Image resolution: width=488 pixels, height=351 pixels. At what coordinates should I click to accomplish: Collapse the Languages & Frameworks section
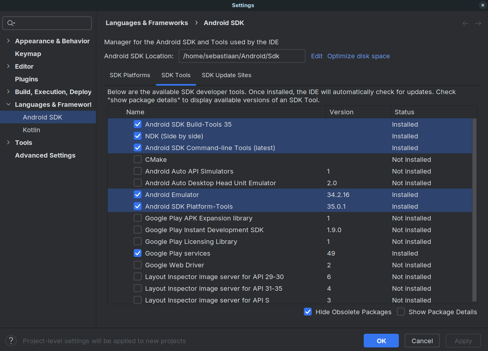pyautogui.click(x=8, y=104)
